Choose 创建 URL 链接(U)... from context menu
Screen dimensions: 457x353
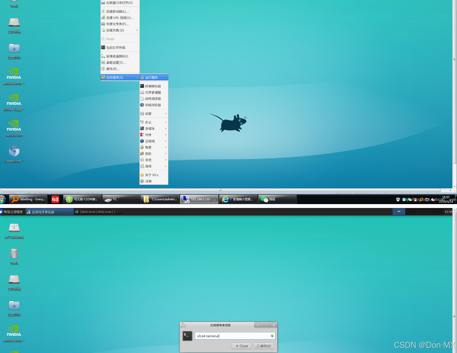(x=120, y=18)
